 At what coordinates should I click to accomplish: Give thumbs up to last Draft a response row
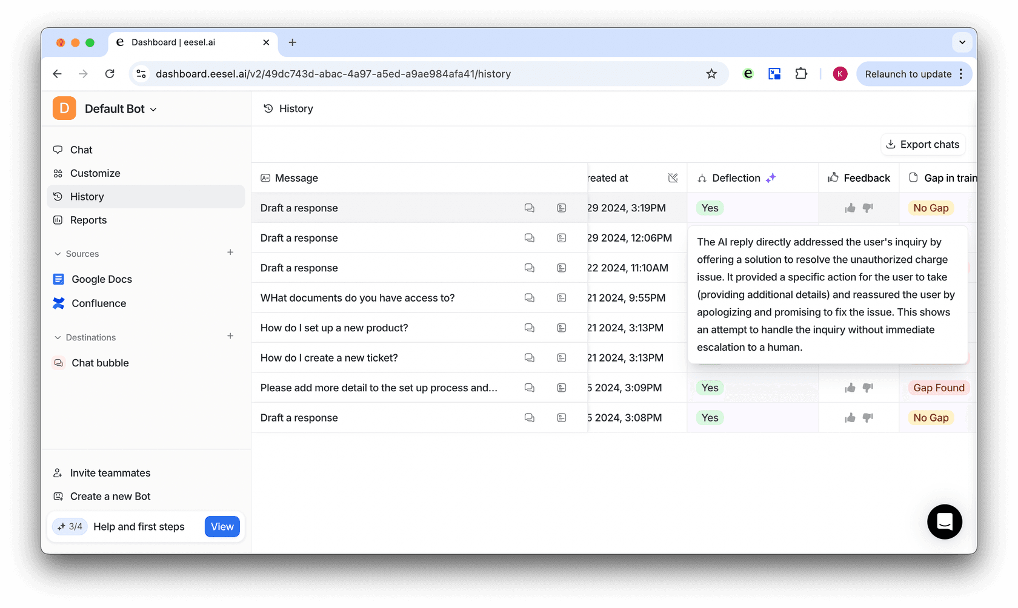850,418
